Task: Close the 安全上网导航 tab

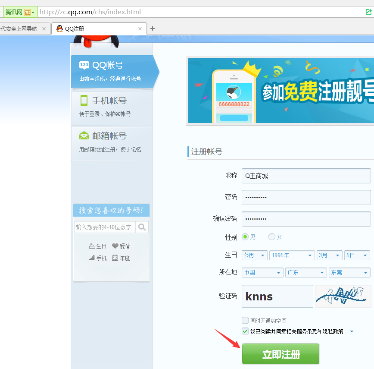Action: [x=44, y=28]
